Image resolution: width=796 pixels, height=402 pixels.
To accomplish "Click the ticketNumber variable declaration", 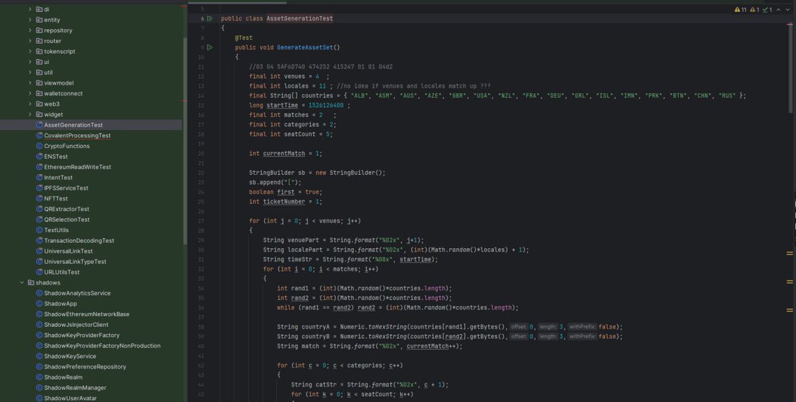I will [x=285, y=202].
